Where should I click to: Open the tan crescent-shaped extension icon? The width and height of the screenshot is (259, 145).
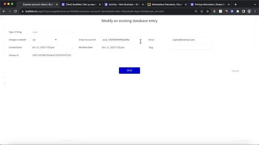coord(226,11)
